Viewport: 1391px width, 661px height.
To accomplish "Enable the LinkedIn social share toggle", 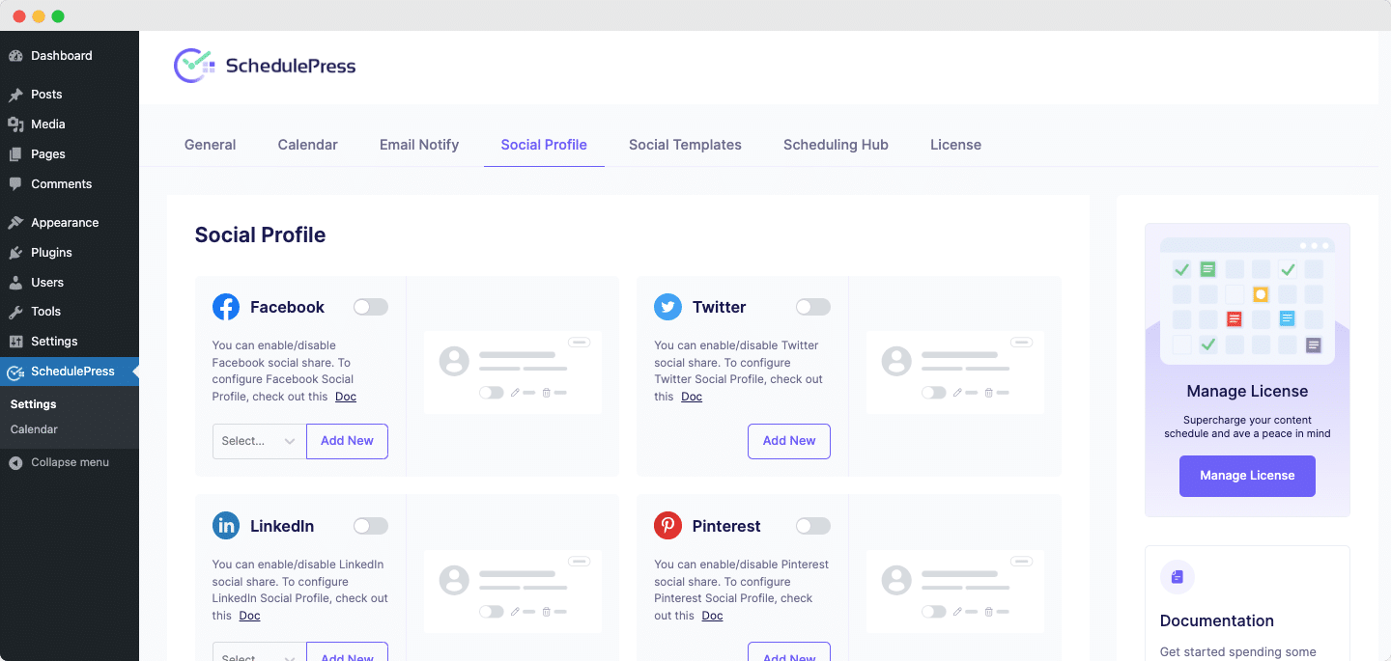I will (371, 526).
